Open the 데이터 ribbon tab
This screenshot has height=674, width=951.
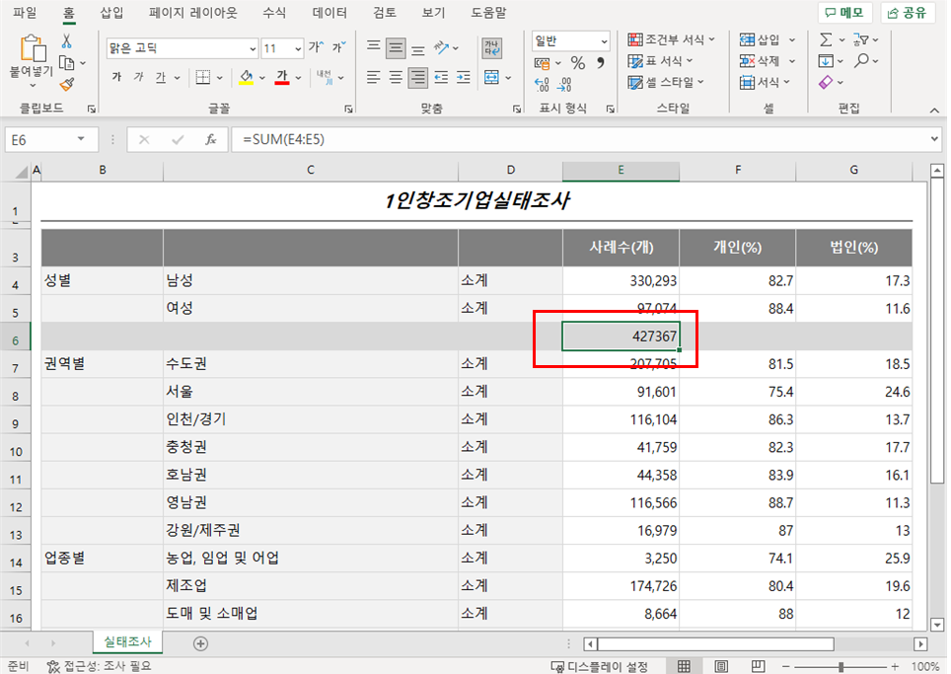click(329, 13)
